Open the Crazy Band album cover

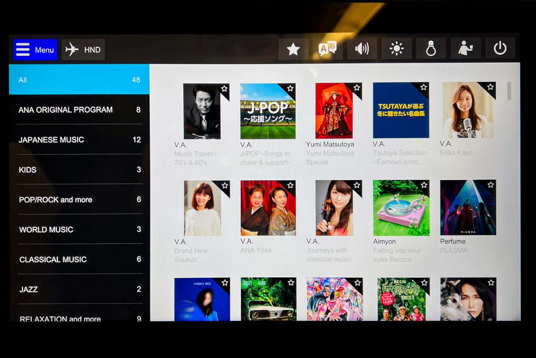[268, 300]
